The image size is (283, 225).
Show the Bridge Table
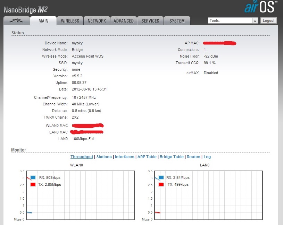[172, 157]
